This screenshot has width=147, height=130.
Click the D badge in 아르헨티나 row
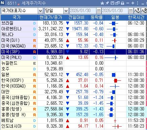click(x=34, y=29)
